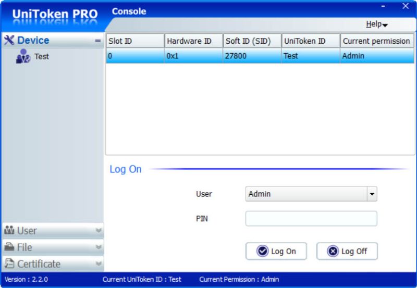Open the Certificate section header
Viewport: 417px width, 288px height.
pyautogui.click(x=53, y=264)
